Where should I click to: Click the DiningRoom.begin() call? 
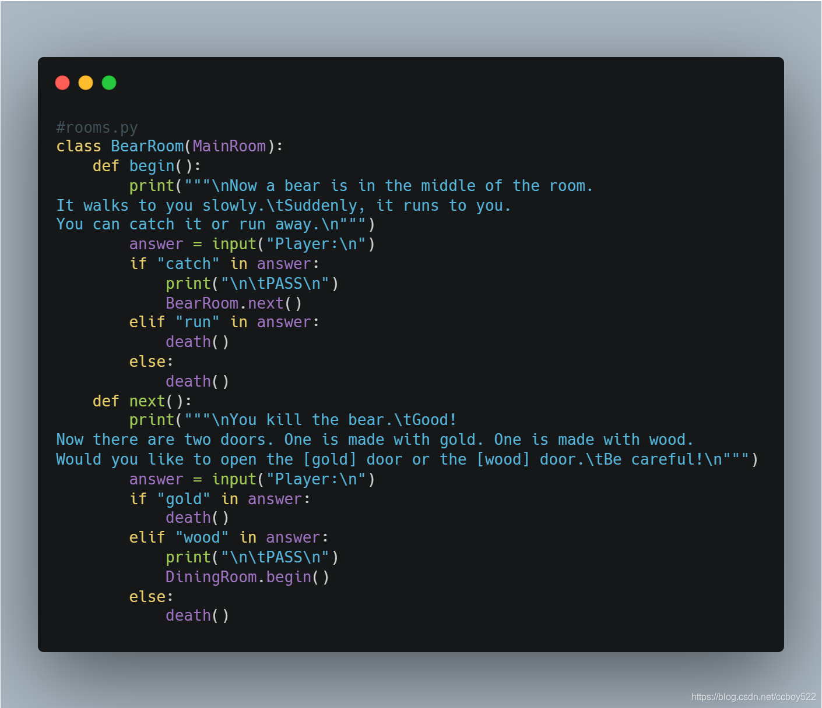[x=248, y=577]
